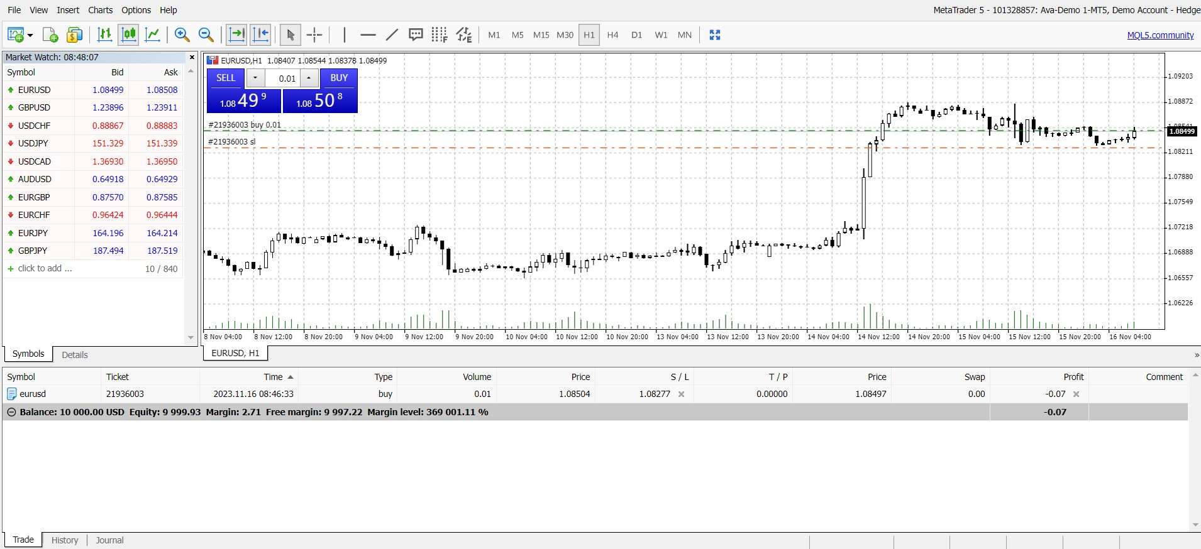Select USDJPY row in Market Watch
1201x549 pixels.
point(92,143)
